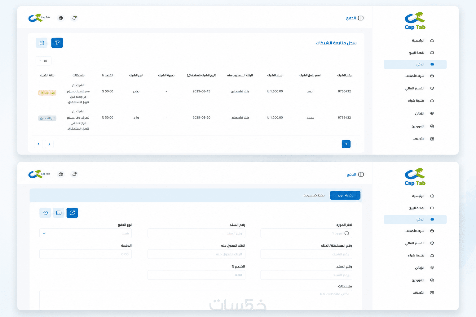Click the البنك المحول منه input field
Image resolution: width=476 pixels, height=317 pixels.
click(x=196, y=254)
